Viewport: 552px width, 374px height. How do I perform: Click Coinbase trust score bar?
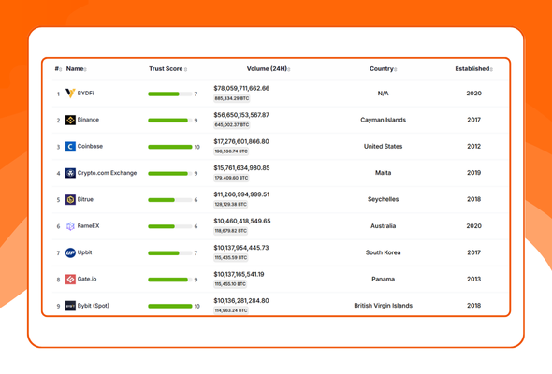[x=170, y=147]
